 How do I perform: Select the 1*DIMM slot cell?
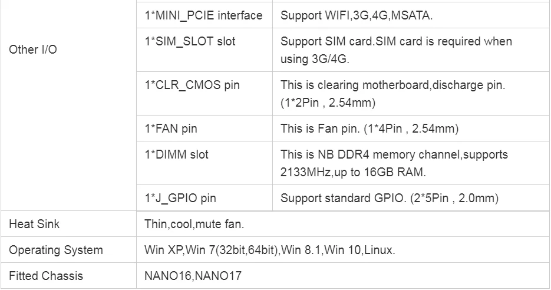[x=176, y=154]
